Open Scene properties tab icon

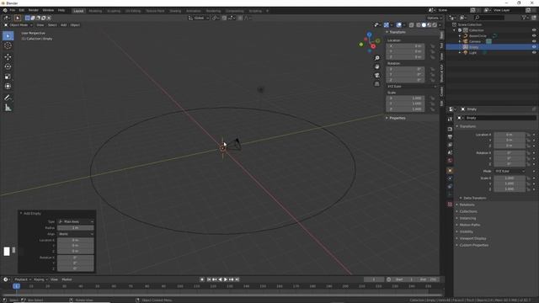tap(450, 152)
